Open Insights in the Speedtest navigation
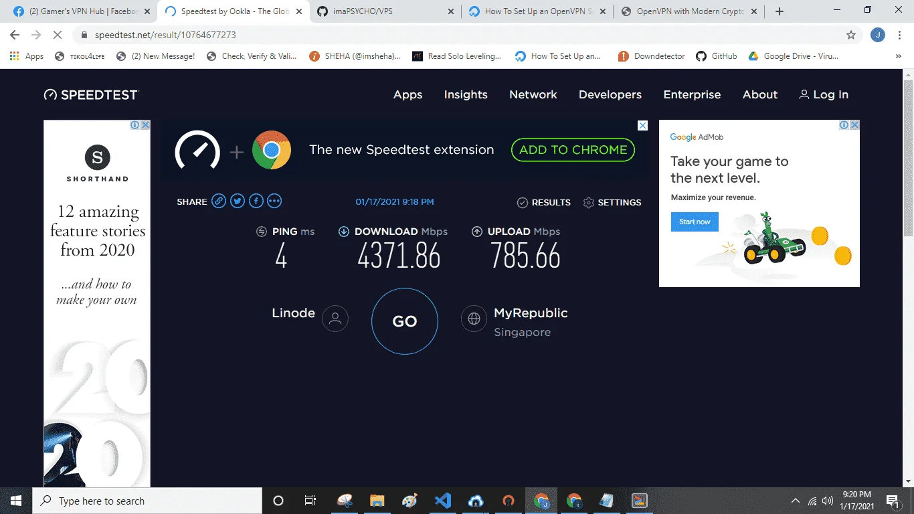Screen dimensions: 914x514 point(466,94)
